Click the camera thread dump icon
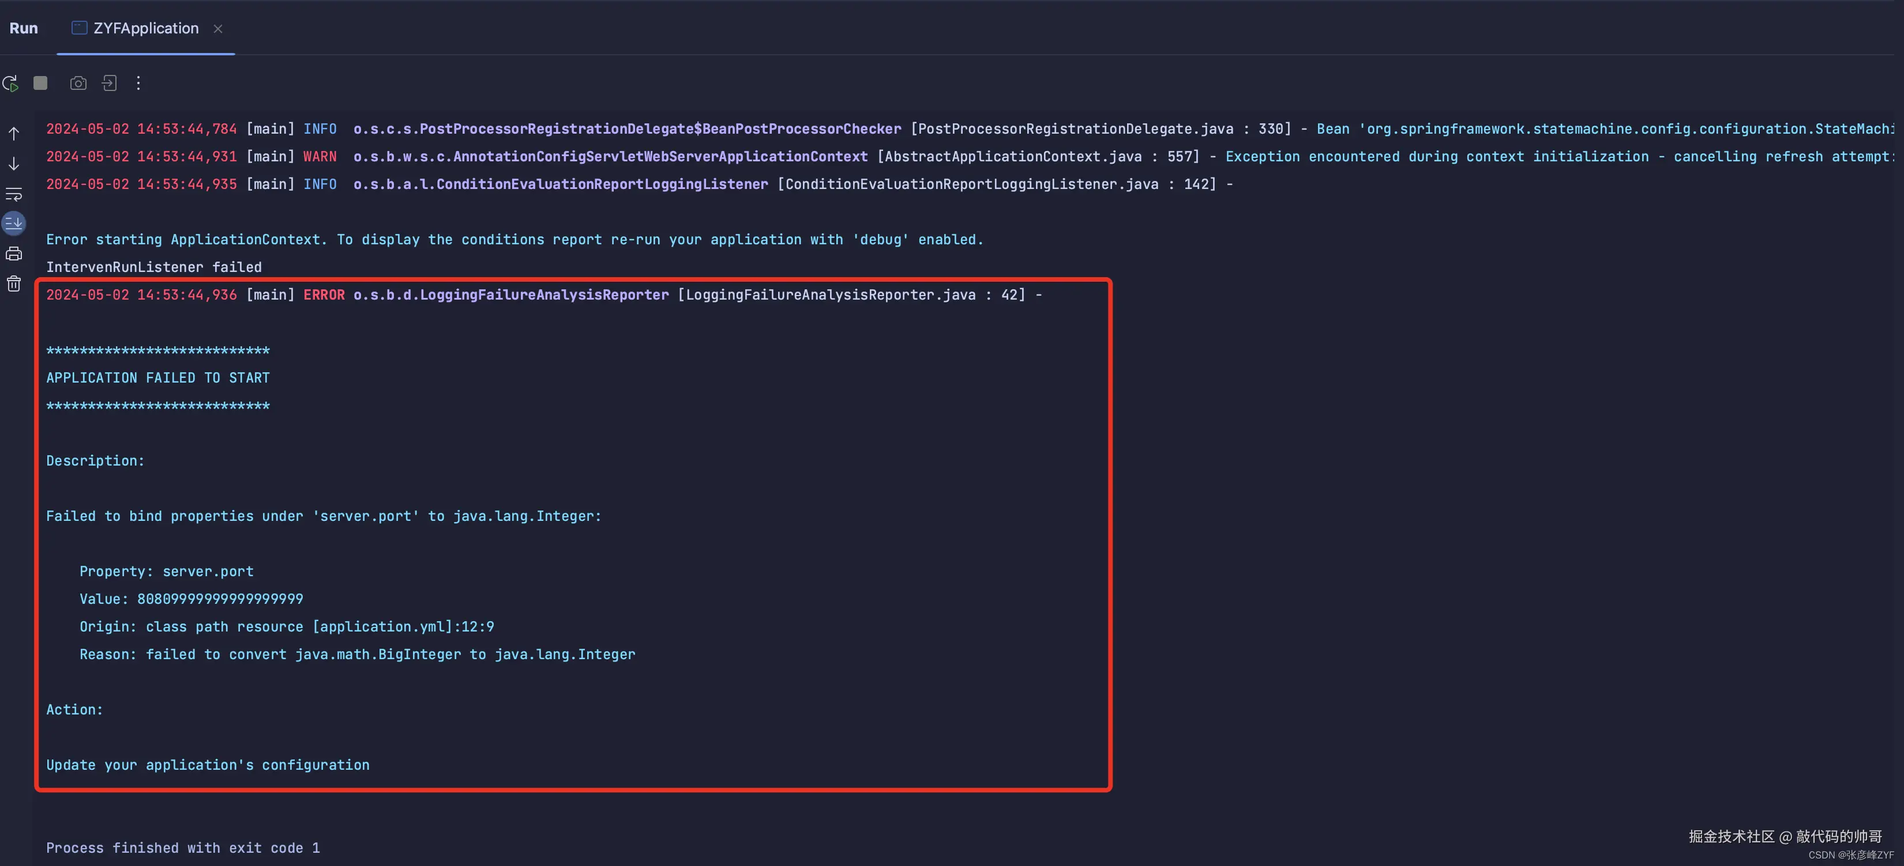Viewport: 1904px width, 866px height. [x=78, y=84]
